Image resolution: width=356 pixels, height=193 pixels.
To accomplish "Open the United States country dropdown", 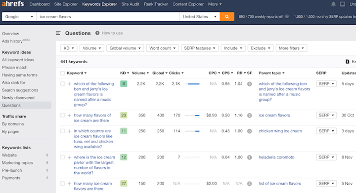I will 200,17.
